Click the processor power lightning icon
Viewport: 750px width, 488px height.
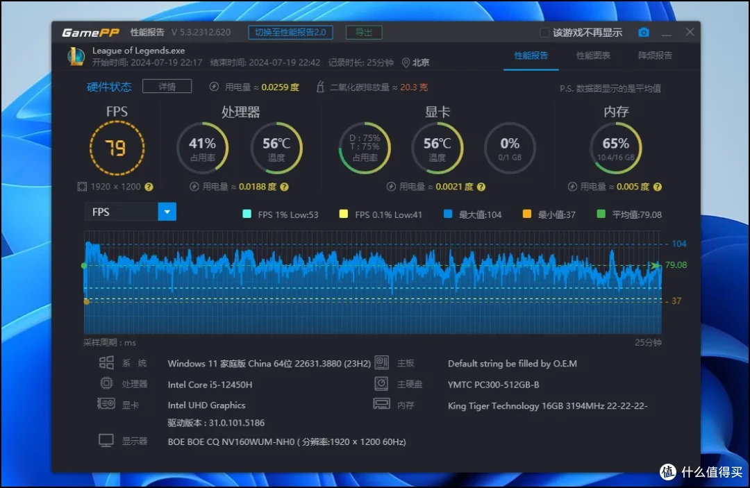194,187
